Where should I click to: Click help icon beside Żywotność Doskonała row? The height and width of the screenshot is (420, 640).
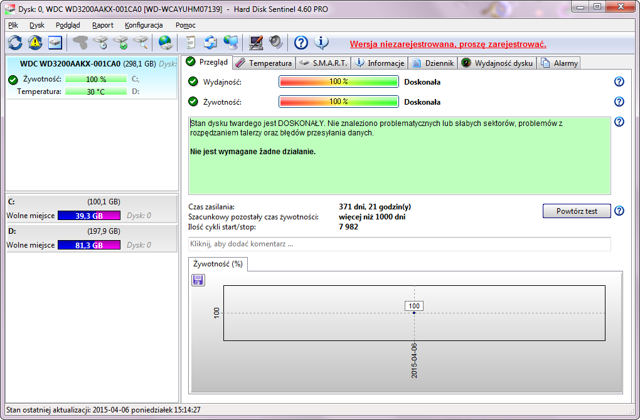[619, 102]
